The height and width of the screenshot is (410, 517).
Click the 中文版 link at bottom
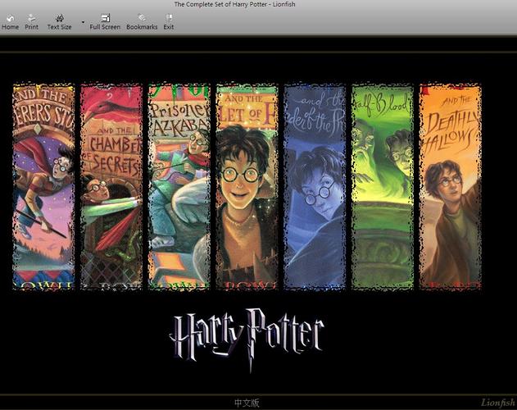coord(247,403)
